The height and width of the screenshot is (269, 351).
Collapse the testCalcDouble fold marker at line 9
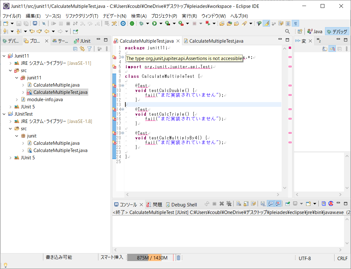[x=123, y=86]
